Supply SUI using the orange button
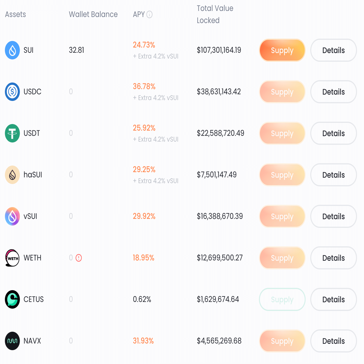The width and height of the screenshot is (364, 364). click(x=282, y=50)
